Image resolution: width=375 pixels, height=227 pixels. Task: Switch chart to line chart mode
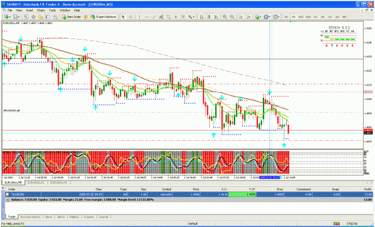pos(216,17)
